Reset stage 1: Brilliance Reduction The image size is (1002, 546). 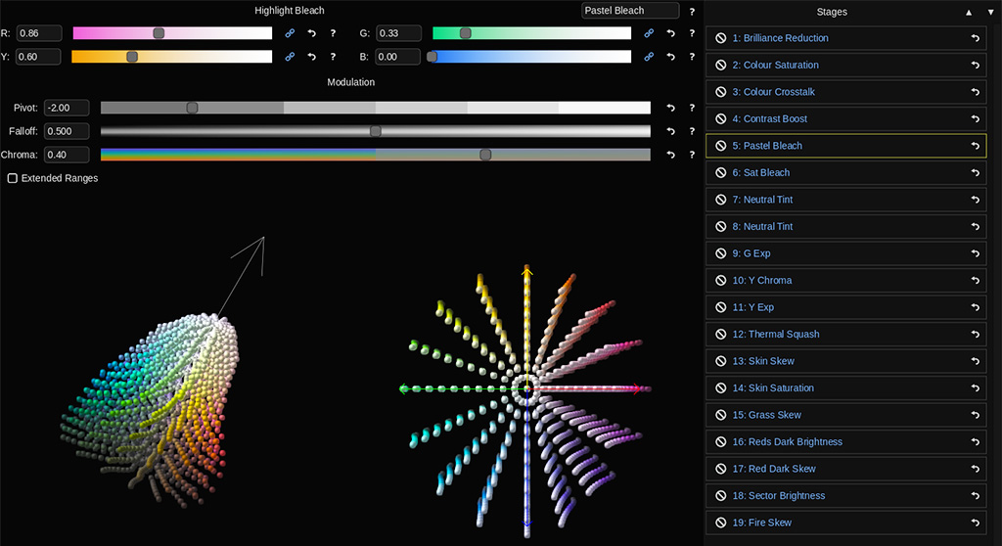click(976, 38)
